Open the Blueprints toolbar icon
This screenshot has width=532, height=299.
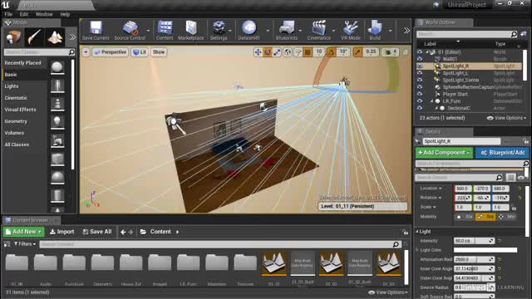pos(287,31)
